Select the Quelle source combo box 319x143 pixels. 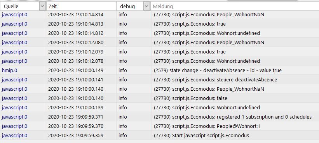(23, 7)
